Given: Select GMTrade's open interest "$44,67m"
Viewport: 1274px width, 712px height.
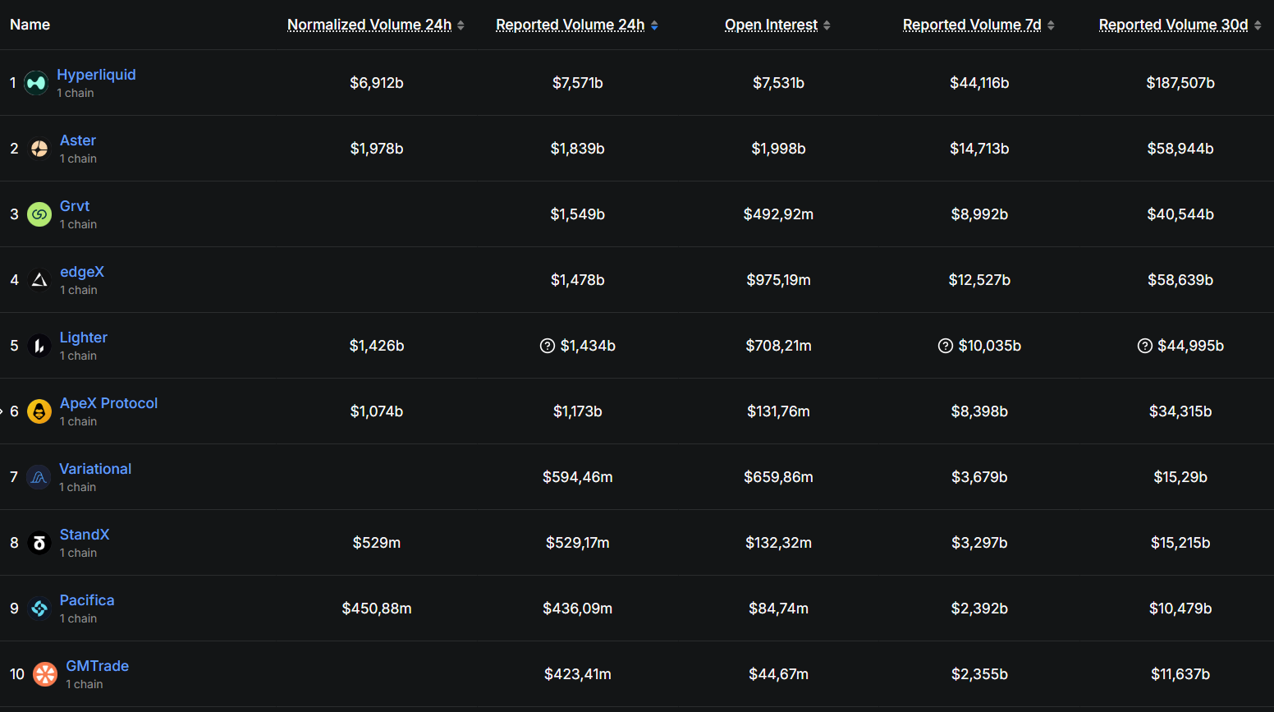Looking at the screenshot, I should 779,674.
